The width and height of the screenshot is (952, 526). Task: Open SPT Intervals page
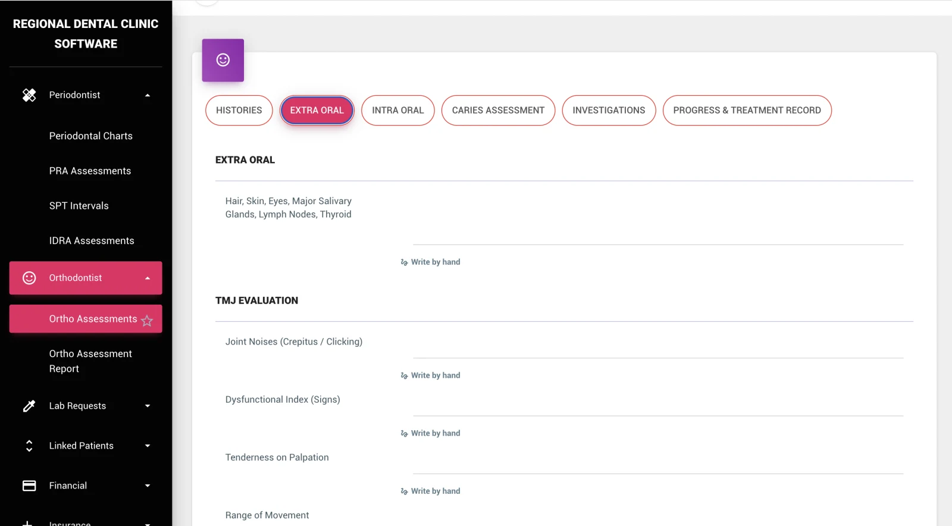79,206
